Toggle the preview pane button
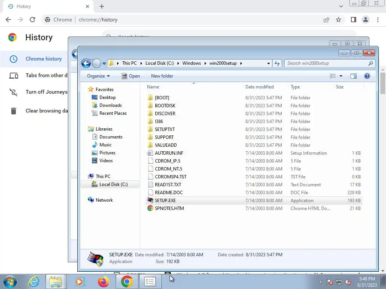Viewport: 386px width, 289px height. tap(354, 76)
